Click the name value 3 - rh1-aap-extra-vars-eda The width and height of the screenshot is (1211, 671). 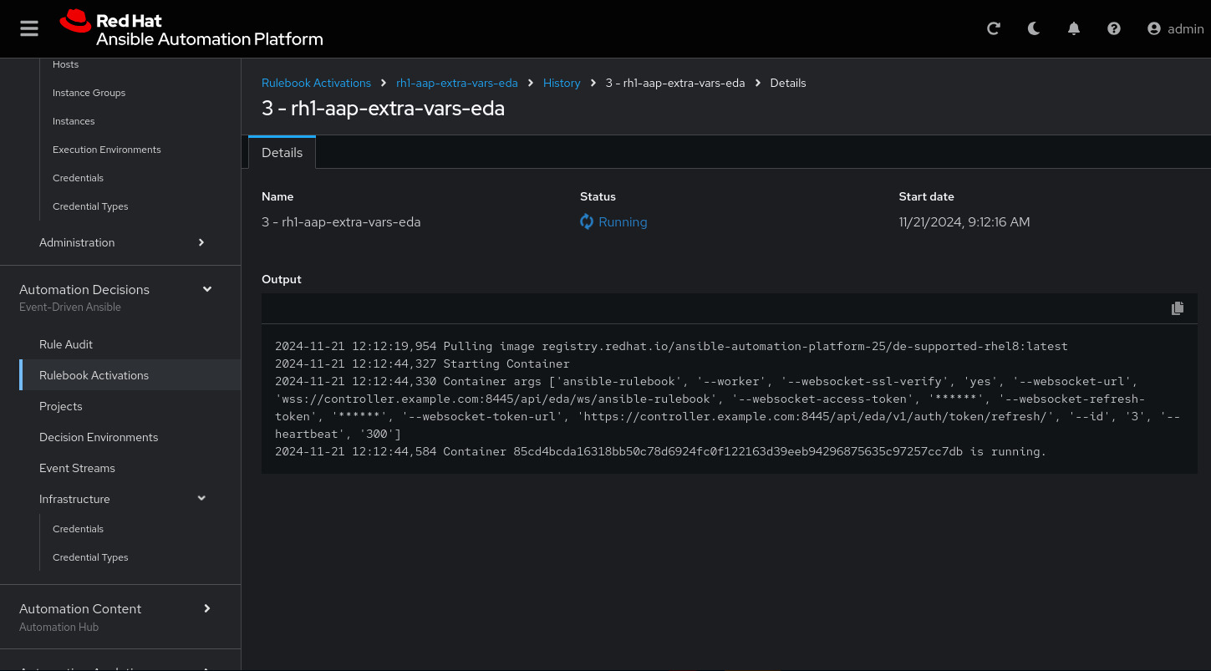[x=341, y=221]
